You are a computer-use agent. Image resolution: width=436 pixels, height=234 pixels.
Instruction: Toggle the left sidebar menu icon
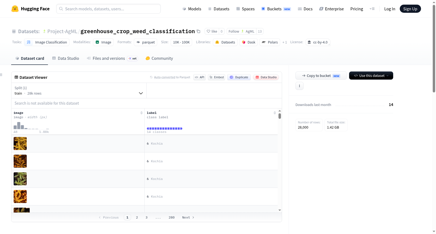1,75
